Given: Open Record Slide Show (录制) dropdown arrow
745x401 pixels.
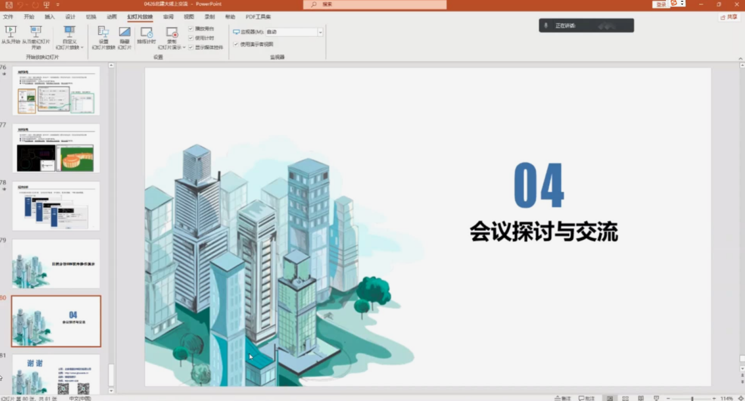Looking at the screenshot, I should [183, 48].
